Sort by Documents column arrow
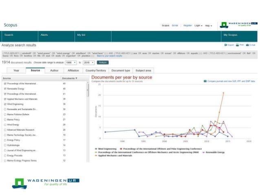Screen dimensions: 260x195 click(x=77, y=78)
